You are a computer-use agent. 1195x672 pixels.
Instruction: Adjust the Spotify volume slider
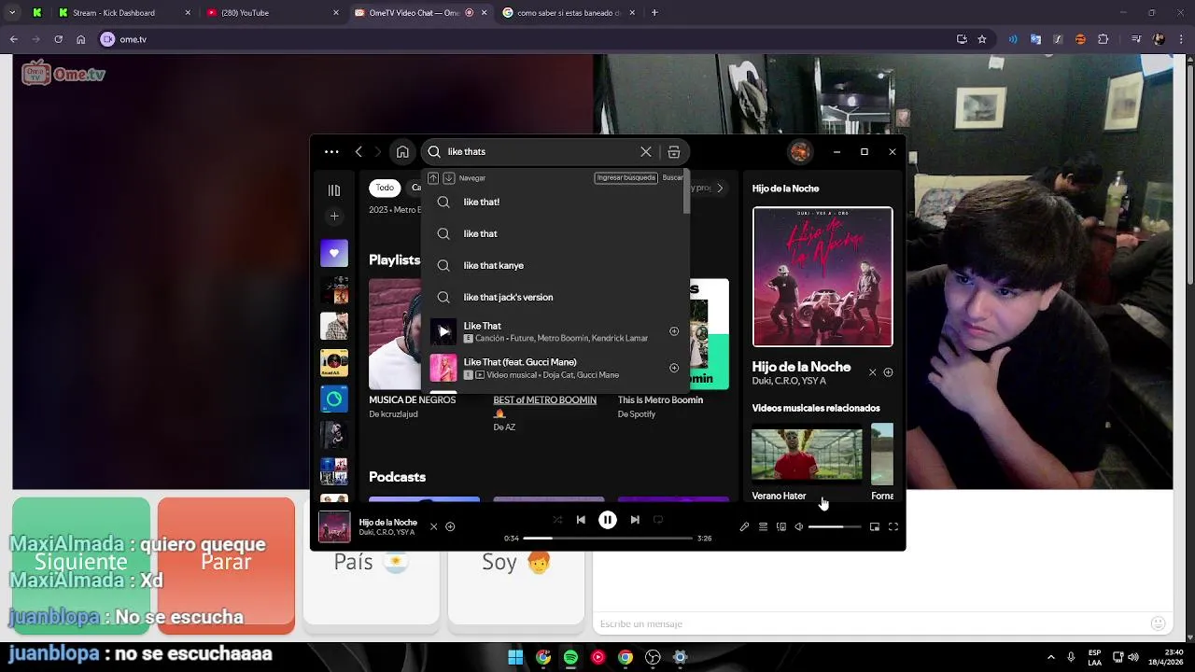835,527
